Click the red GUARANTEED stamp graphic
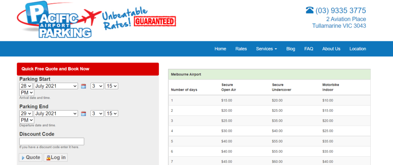 pos(155,21)
